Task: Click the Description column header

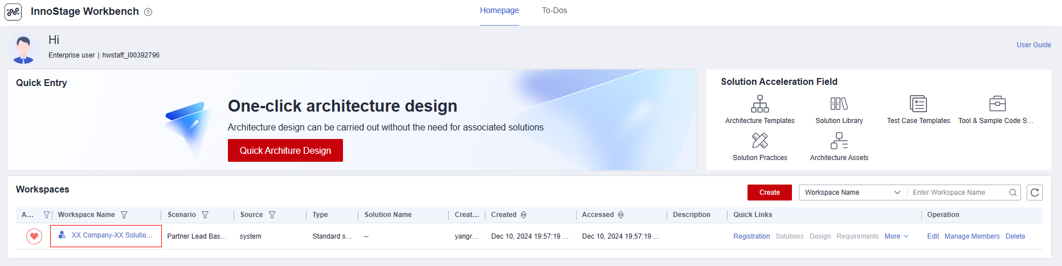Action: [692, 215]
